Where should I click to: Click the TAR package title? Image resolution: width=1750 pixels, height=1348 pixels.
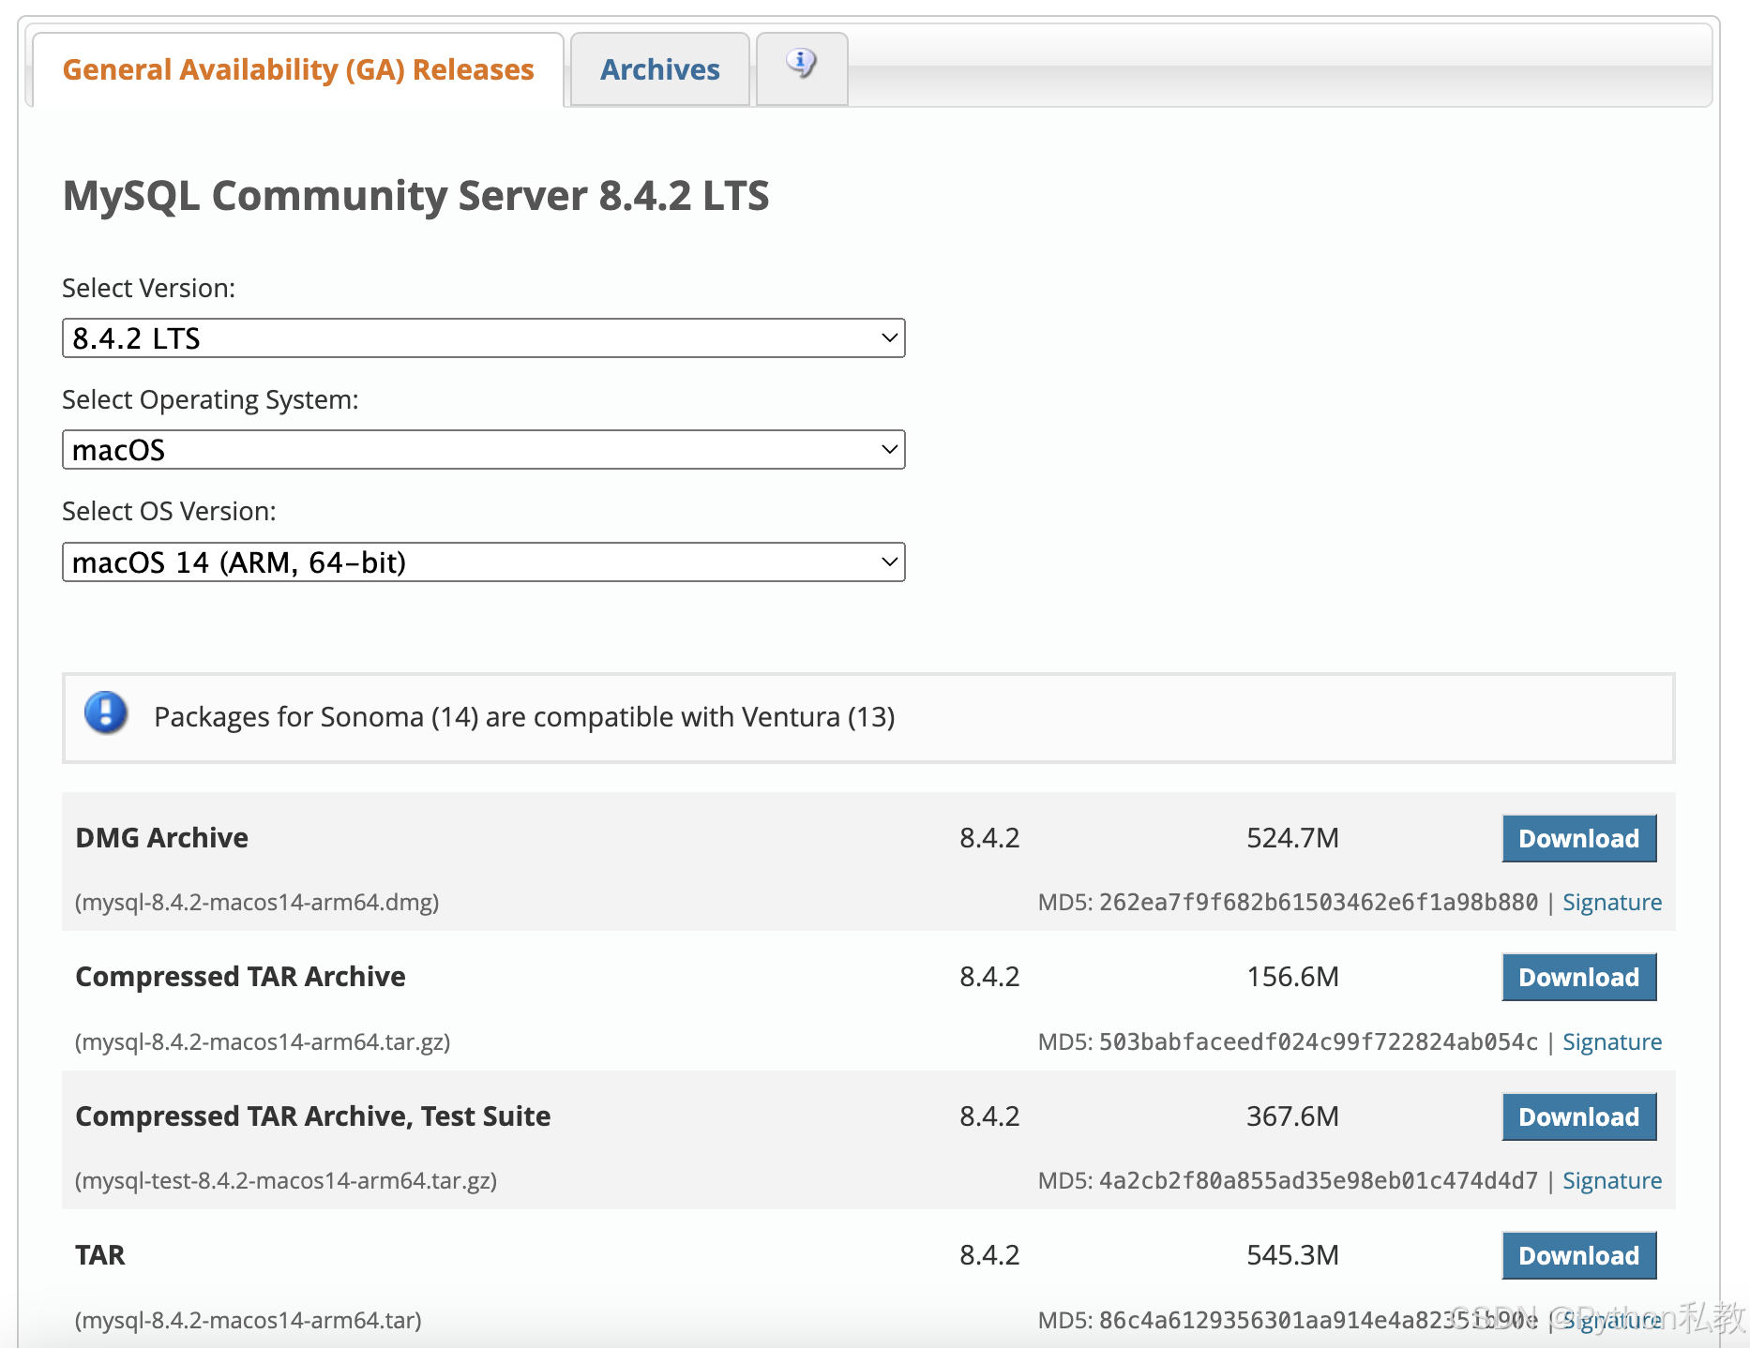point(100,1254)
